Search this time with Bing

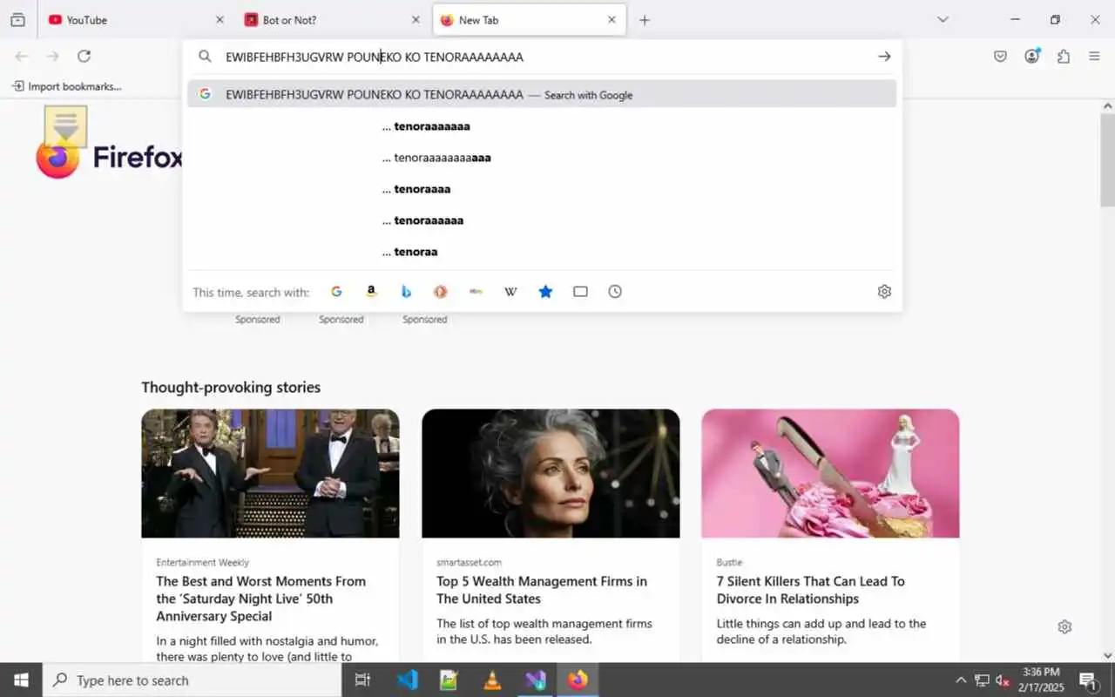click(406, 292)
